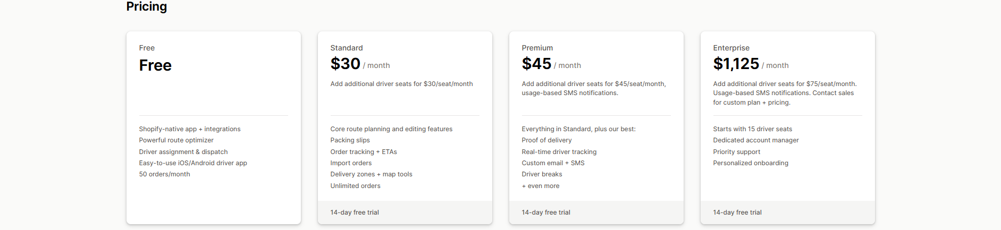This screenshot has height=230, width=1001.
Task: Click the Shopify-native app + integrations feature
Action: click(190, 129)
